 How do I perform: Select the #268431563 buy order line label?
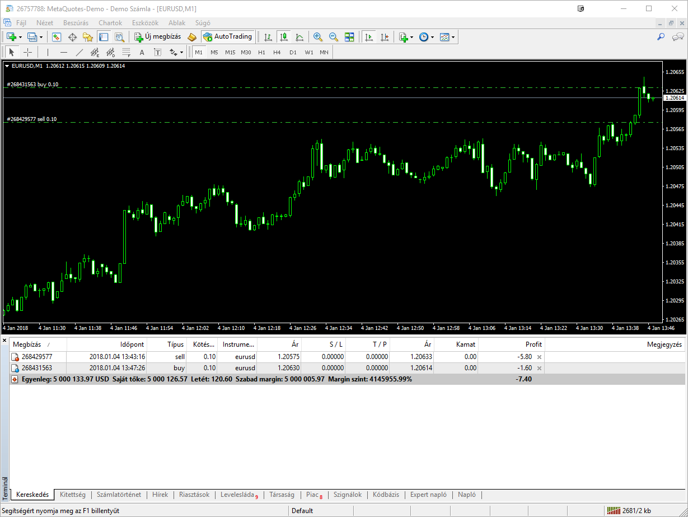pos(32,85)
